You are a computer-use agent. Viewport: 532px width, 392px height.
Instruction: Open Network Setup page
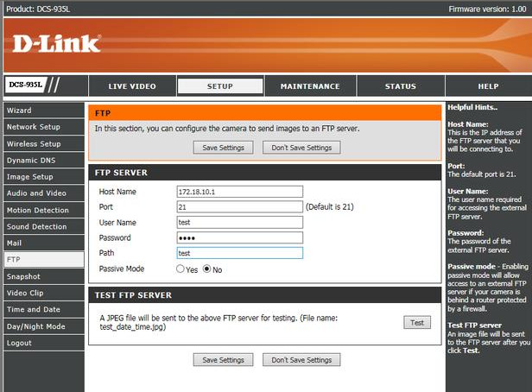(x=44, y=127)
